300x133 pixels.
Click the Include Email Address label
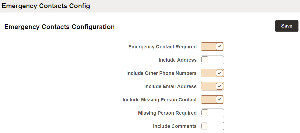[x=170, y=87]
